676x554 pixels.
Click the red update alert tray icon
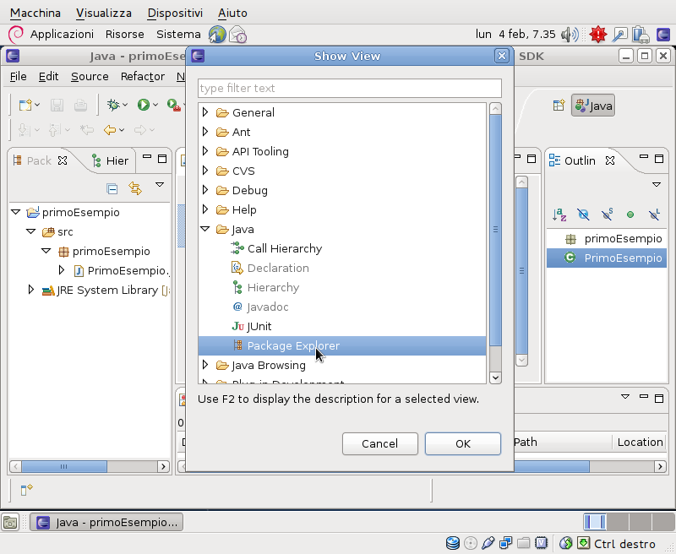pyautogui.click(x=598, y=35)
